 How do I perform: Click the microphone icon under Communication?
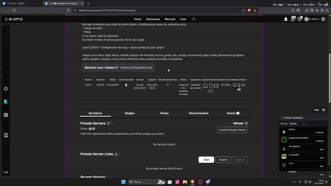pyautogui.click(x=126, y=85)
